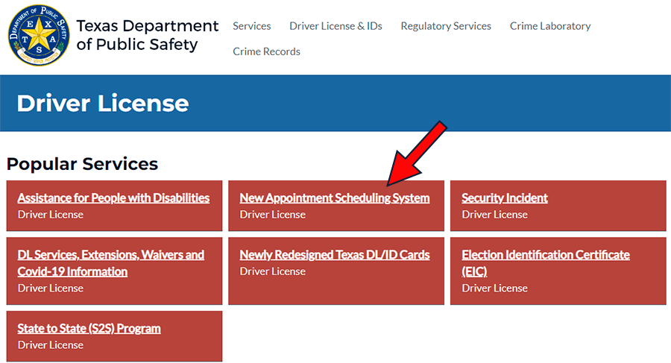Open the Regulatory Services menu
The height and width of the screenshot is (363, 671).
[x=446, y=26]
